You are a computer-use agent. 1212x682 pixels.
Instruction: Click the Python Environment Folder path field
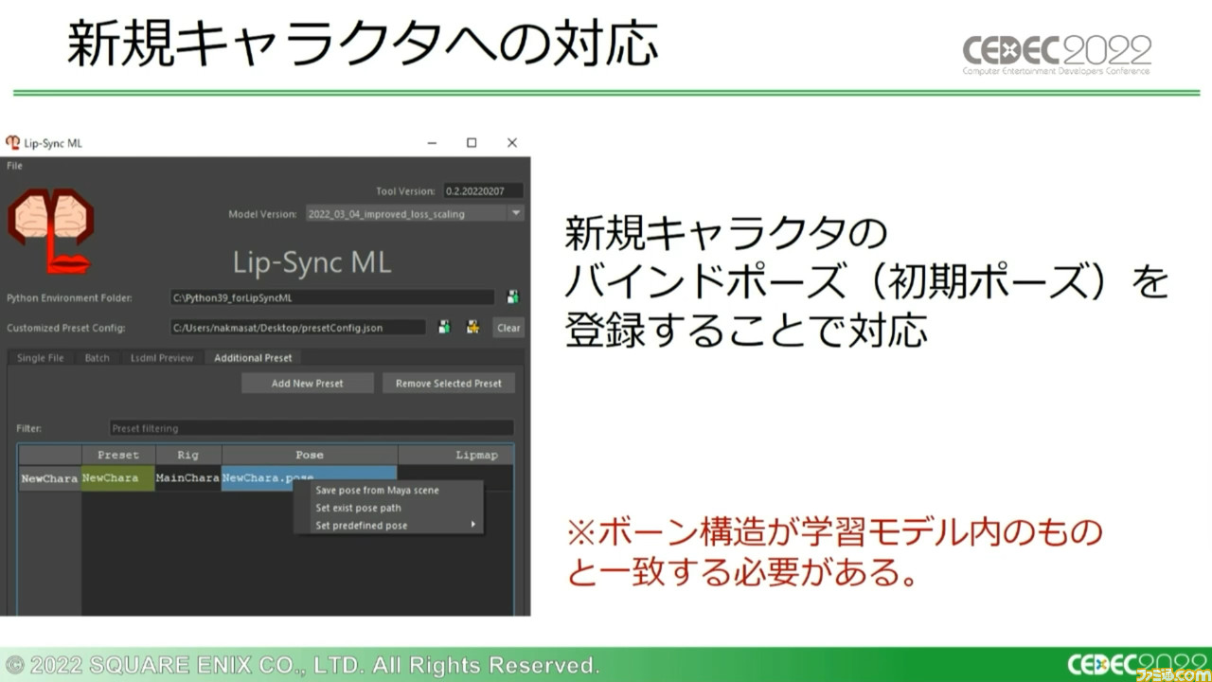(332, 297)
